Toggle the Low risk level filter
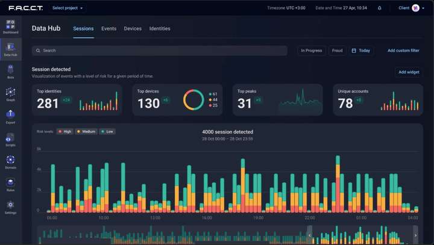Screen dimensions: 434x245 pos(107,131)
